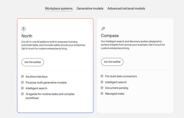The width and height of the screenshot is (184, 118).
Task: Click check icon next to Compass Intelligent search
Action: click(x=102, y=82)
